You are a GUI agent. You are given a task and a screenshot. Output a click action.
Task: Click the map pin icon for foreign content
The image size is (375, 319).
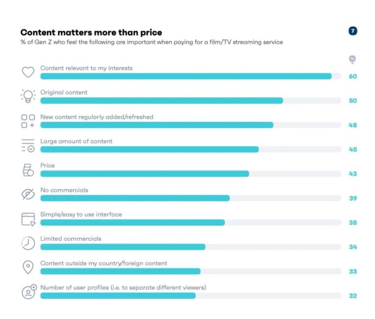(x=27, y=267)
